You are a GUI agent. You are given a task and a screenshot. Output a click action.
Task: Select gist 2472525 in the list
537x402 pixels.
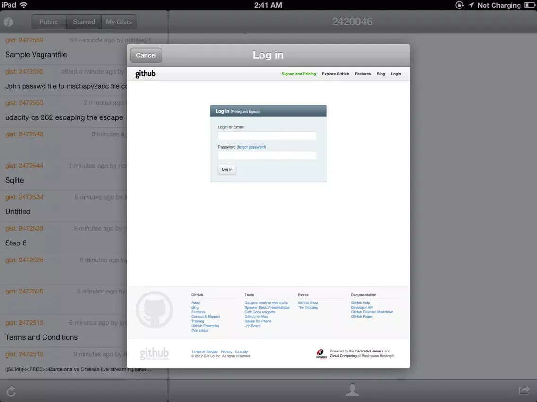tap(63, 269)
